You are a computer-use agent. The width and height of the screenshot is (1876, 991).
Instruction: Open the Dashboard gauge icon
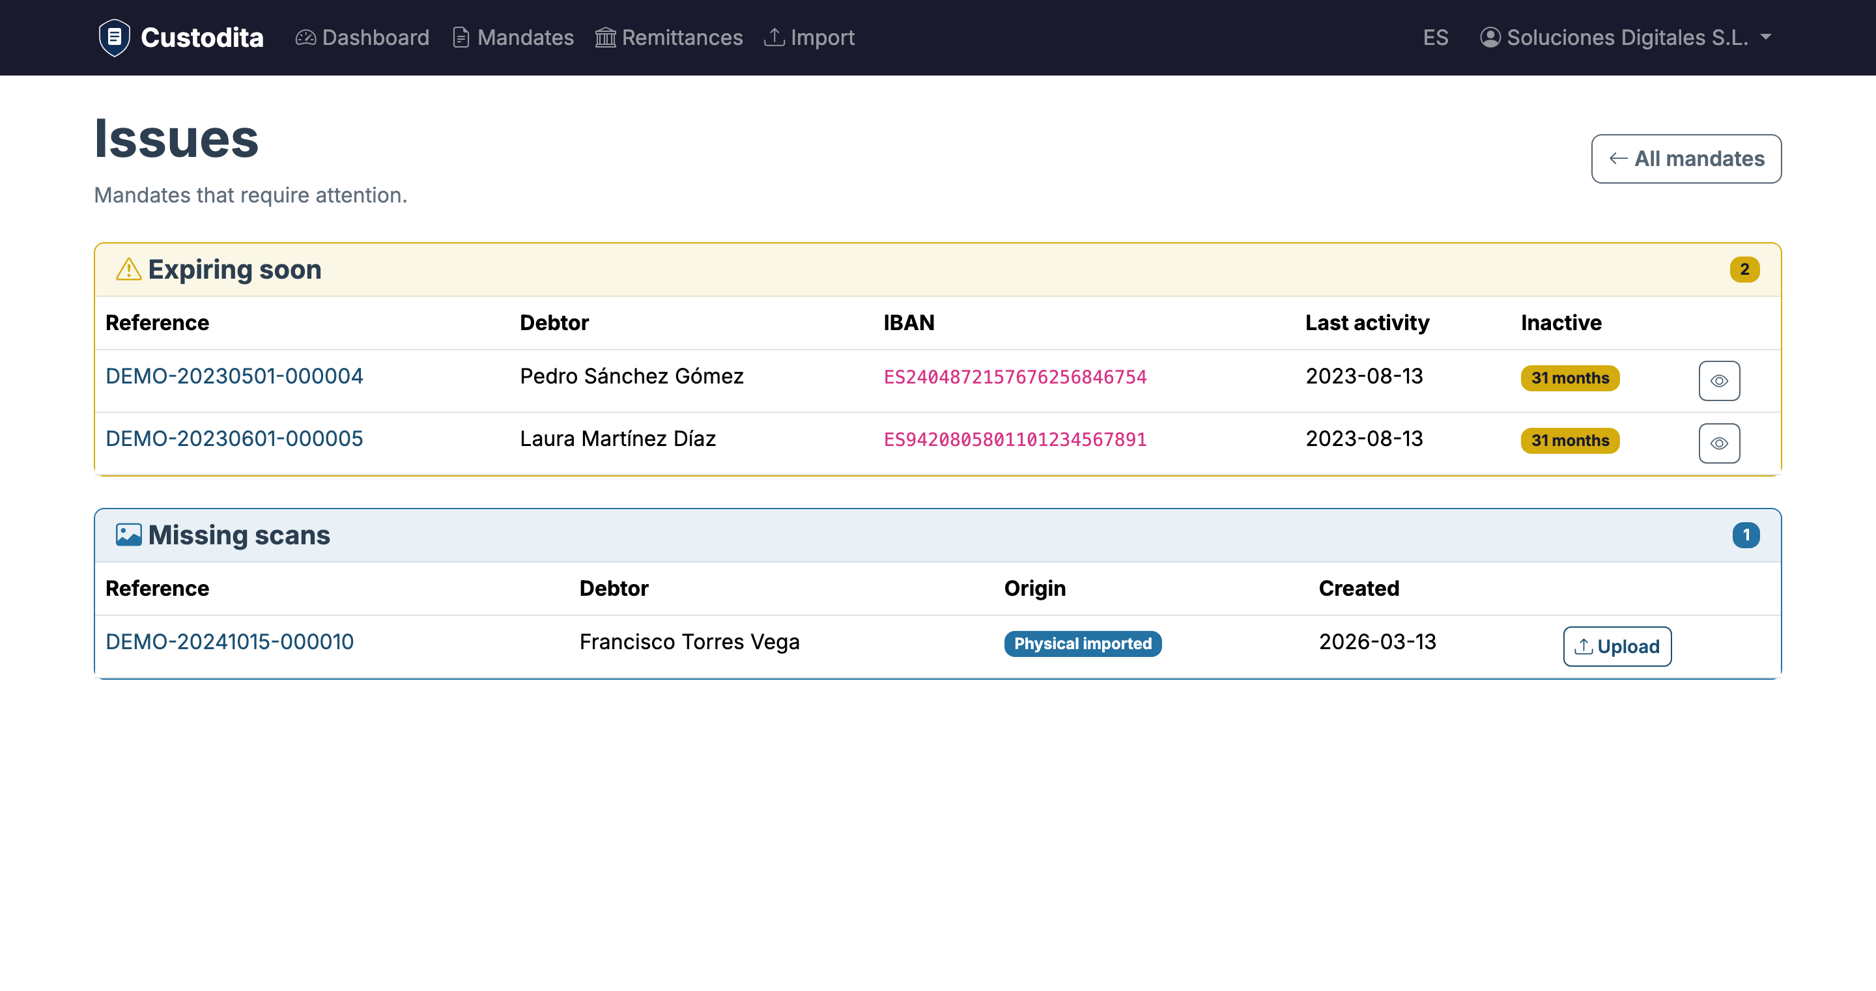(x=306, y=37)
